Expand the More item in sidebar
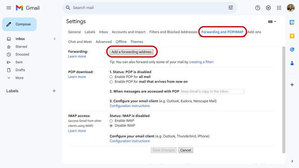This screenshot has width=299, height=168. 19,78
